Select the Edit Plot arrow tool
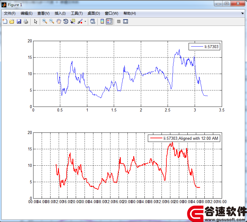 coord(36,21)
